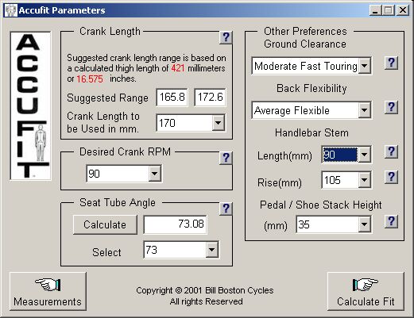Expand the Seat Tube Angle Select dropdown

click(212, 250)
